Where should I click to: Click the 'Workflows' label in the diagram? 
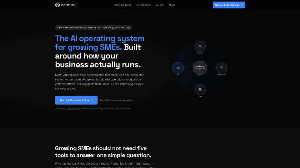[222, 75]
